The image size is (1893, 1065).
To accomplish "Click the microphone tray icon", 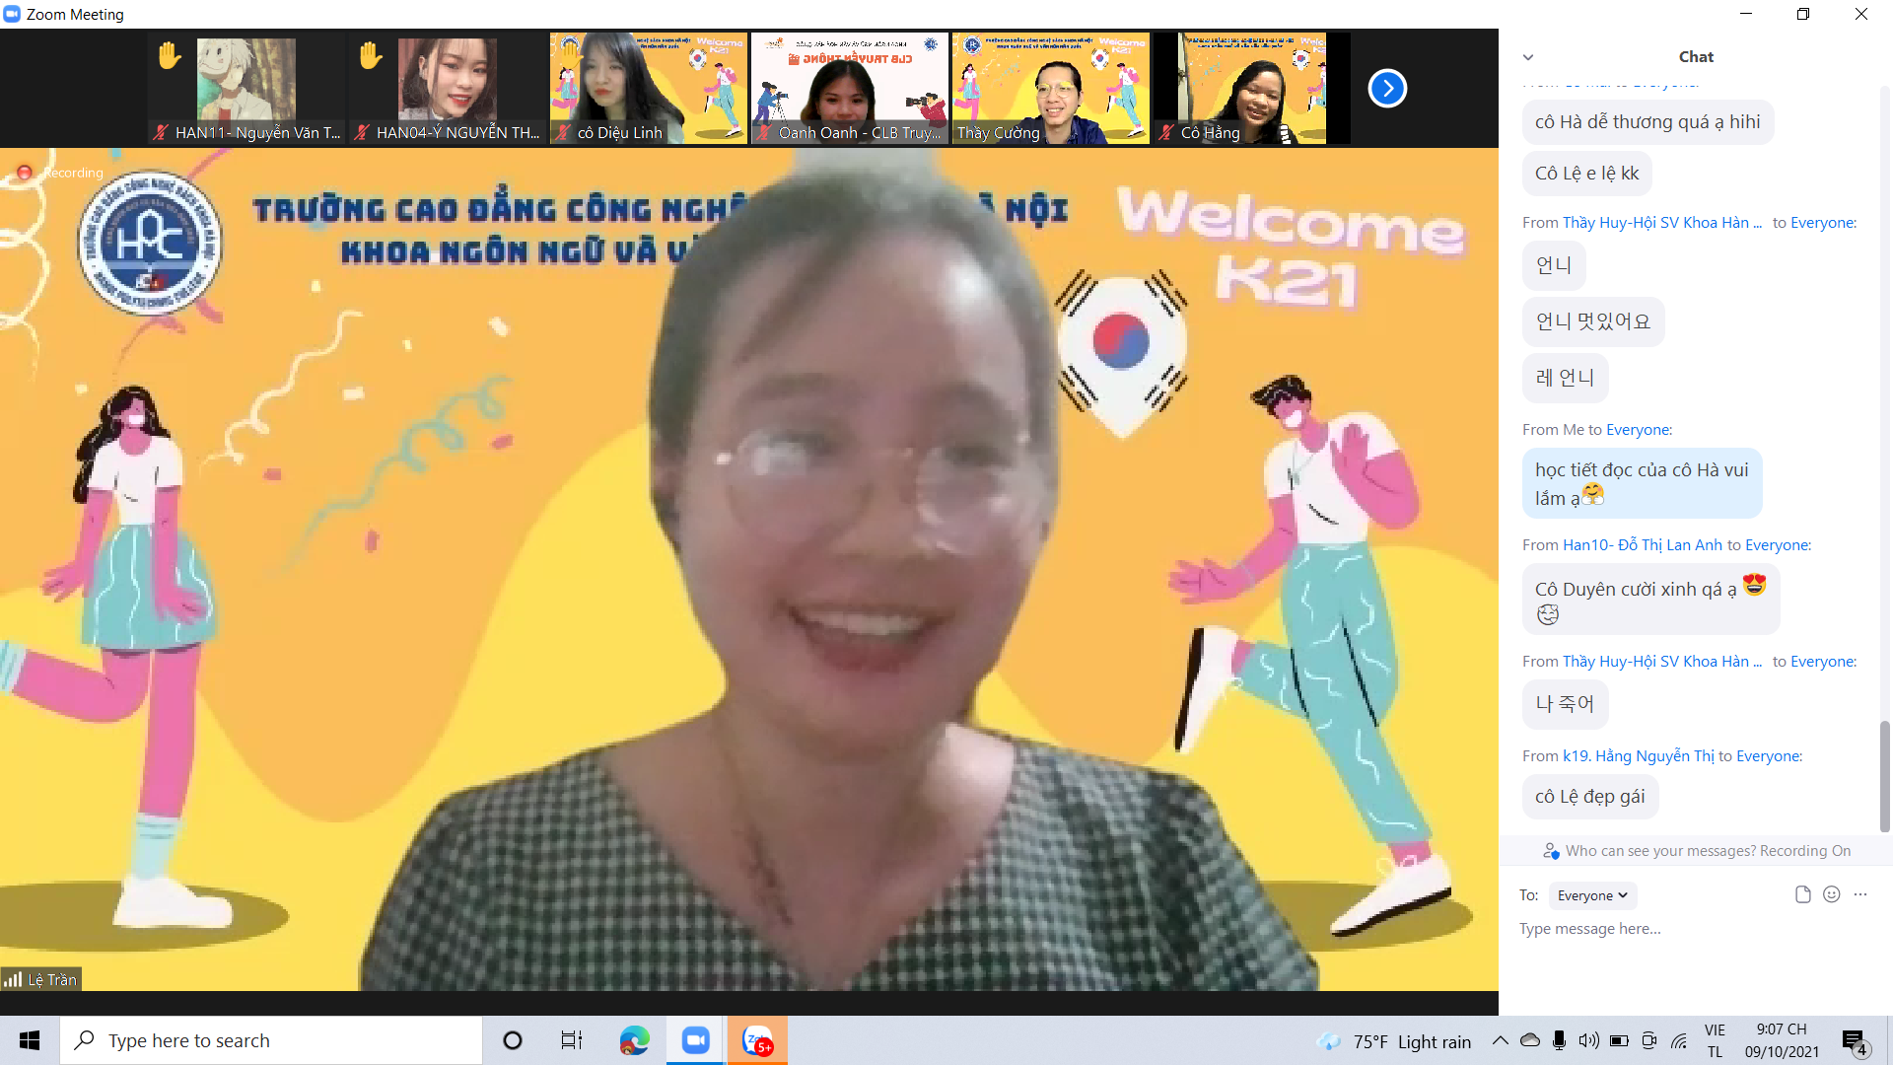I will tap(1559, 1040).
